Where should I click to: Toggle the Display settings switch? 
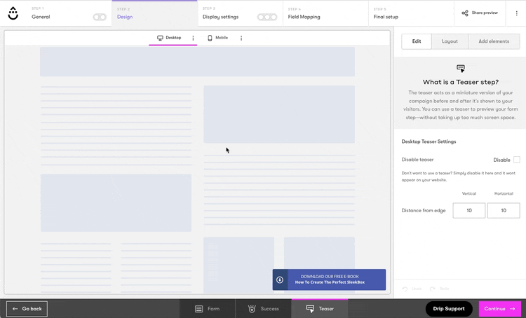[267, 17]
